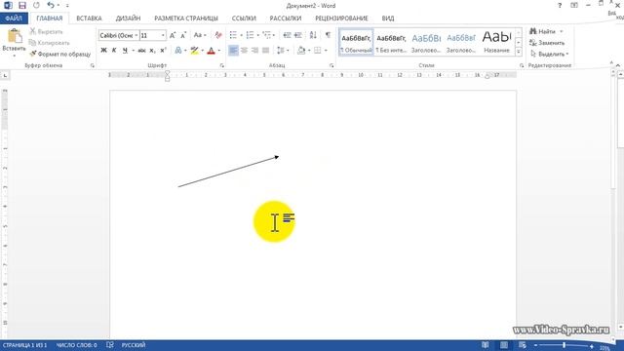The image size is (624, 351).
Task: Click the Undo arrow icon
Action: pos(51,5)
